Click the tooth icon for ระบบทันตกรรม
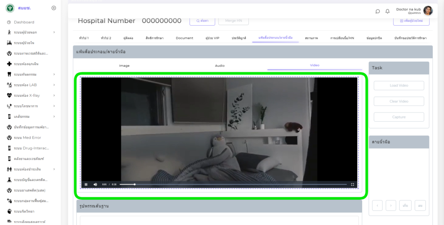Screen dimensions: 444x225 (9, 74)
